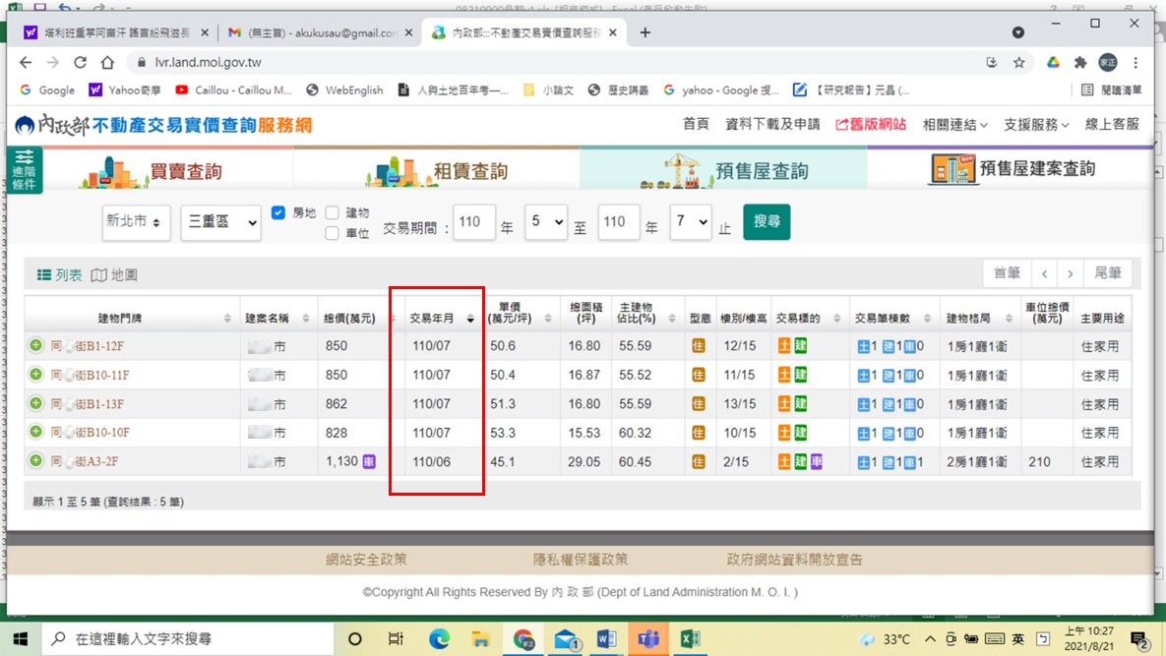Open the Chrome three-dot menu
This screenshot has height=656, width=1166.
(x=1135, y=62)
